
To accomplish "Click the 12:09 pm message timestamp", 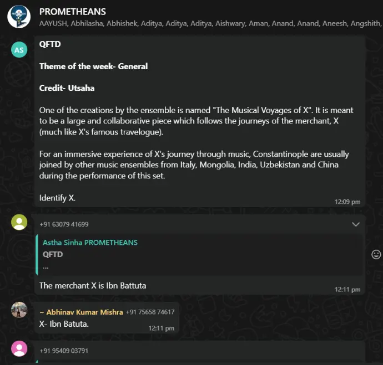I will click(x=347, y=202).
